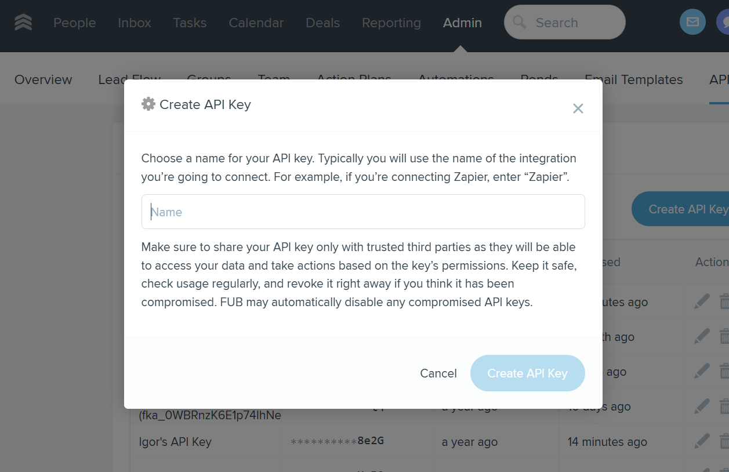729x472 pixels.
Task: Go to the People menu
Action: pos(75,23)
